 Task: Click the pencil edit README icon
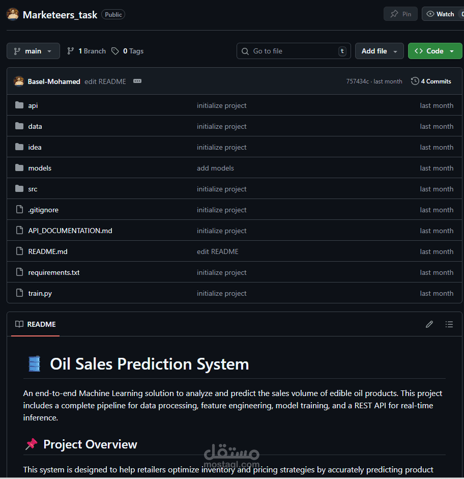pyautogui.click(x=429, y=324)
